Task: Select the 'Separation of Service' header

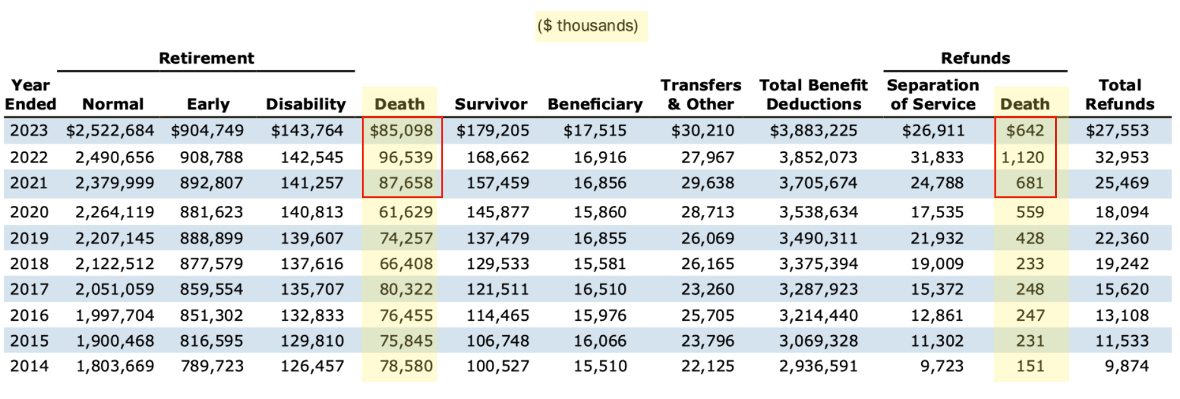Action: point(933,95)
